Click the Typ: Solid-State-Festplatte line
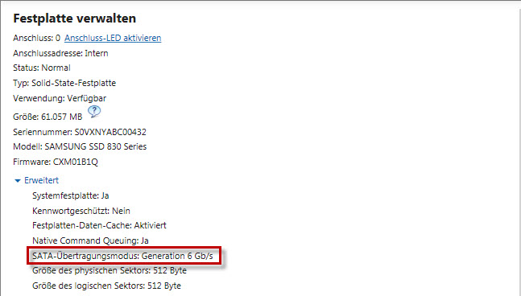 pyautogui.click(x=64, y=83)
